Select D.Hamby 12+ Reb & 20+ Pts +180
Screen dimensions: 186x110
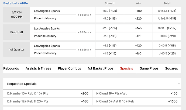pos(47,101)
